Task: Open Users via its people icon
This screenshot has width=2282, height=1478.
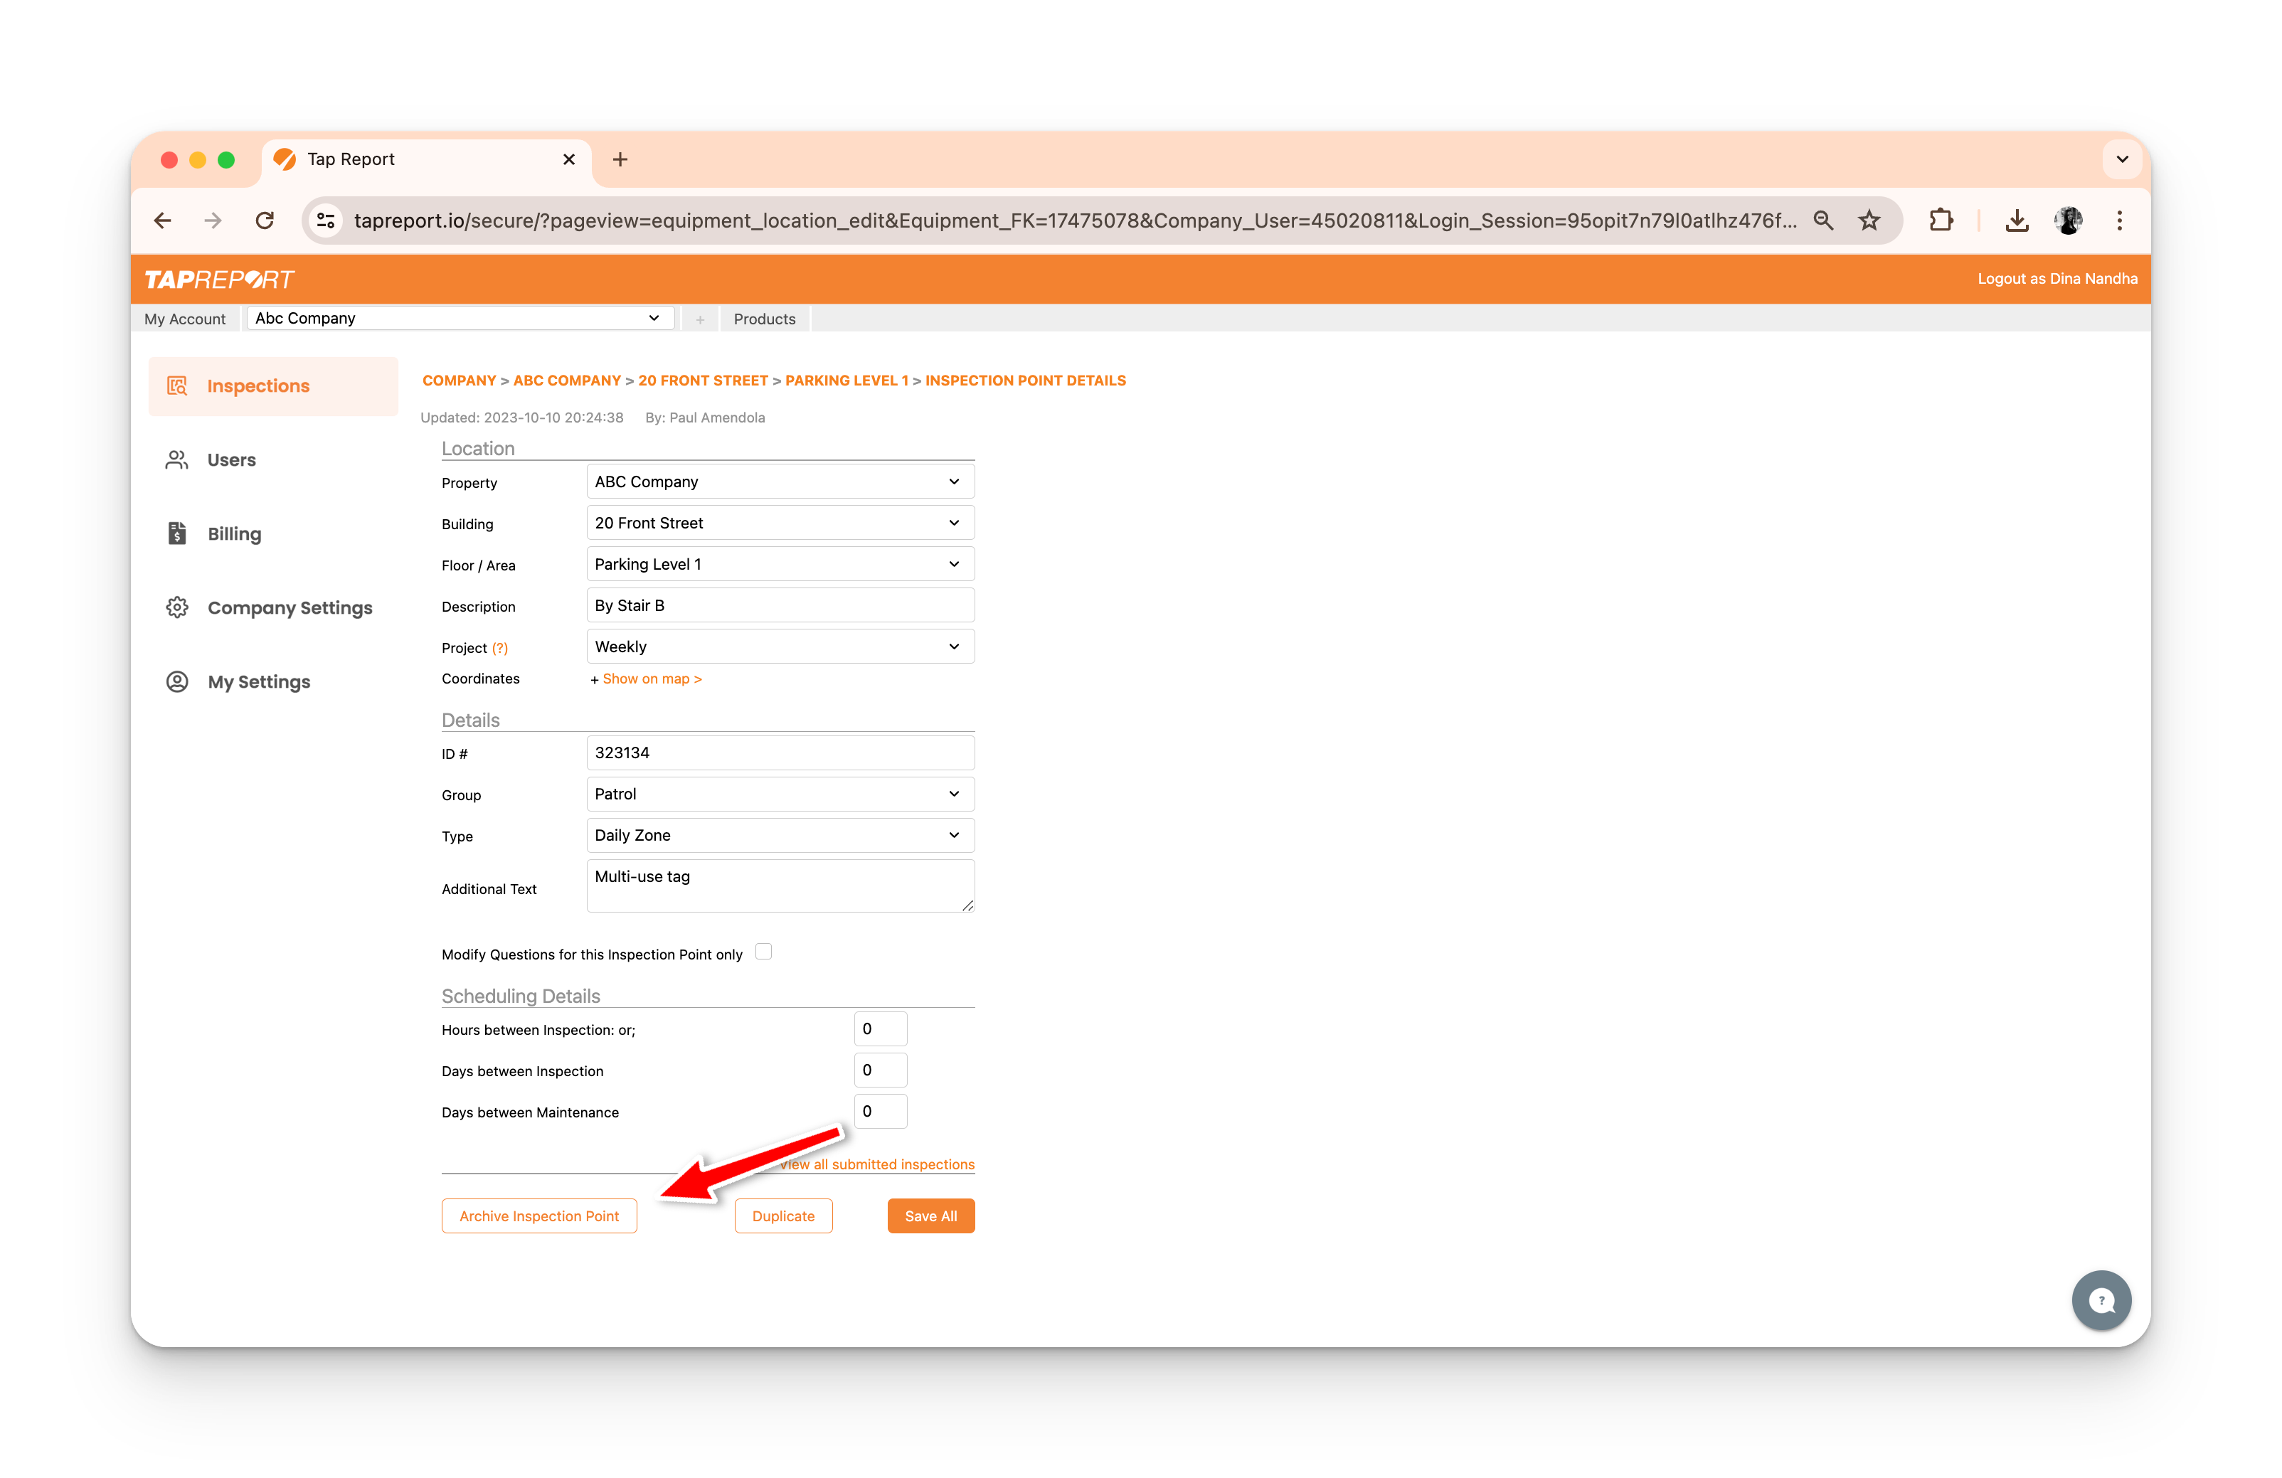Action: (176, 460)
